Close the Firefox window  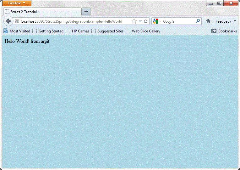(x=231, y=3)
